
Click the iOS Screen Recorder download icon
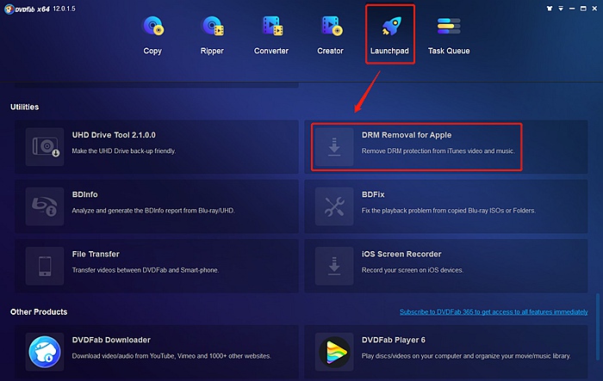click(x=334, y=266)
